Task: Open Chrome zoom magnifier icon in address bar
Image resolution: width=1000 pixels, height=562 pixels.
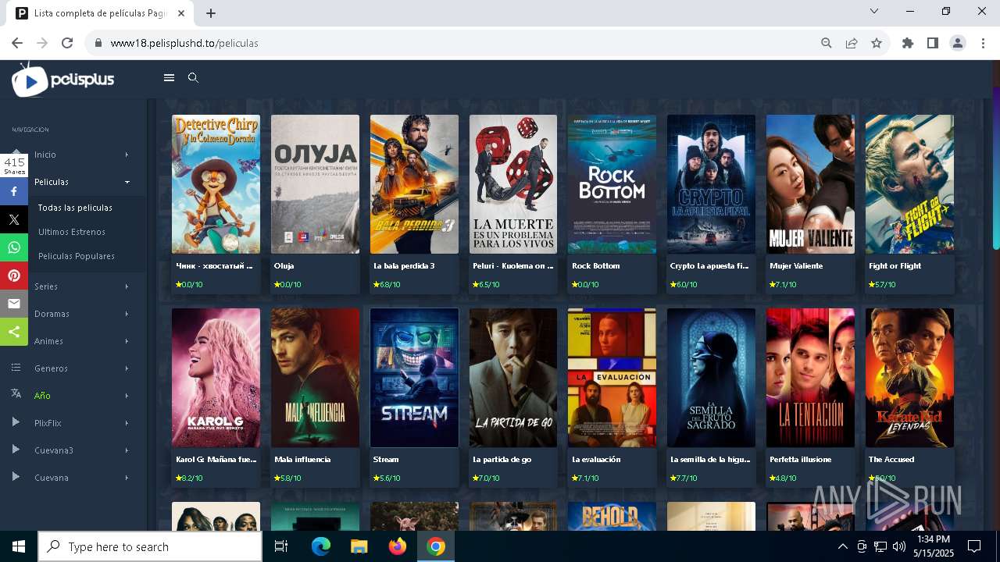Action: pos(827,43)
